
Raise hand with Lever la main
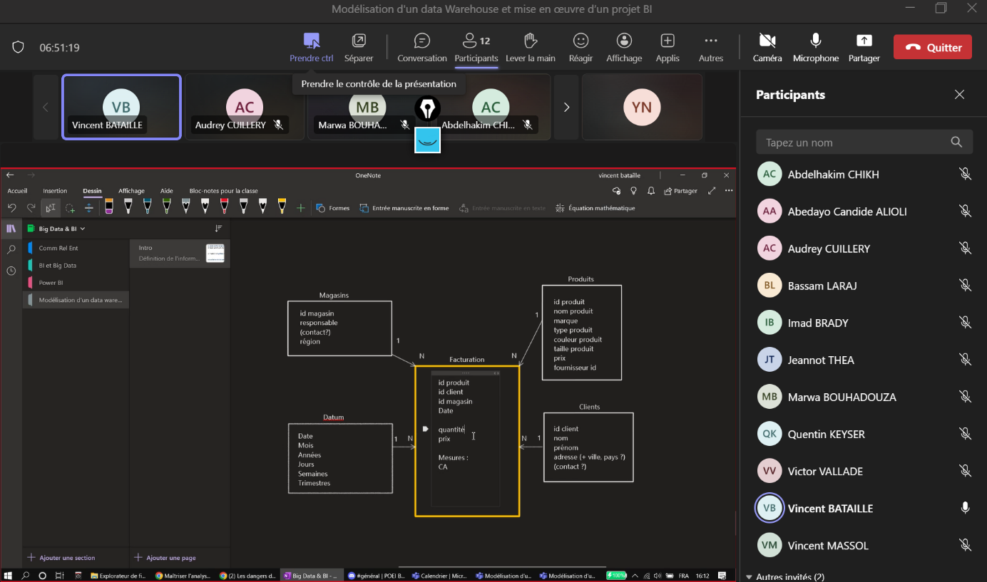tap(530, 41)
